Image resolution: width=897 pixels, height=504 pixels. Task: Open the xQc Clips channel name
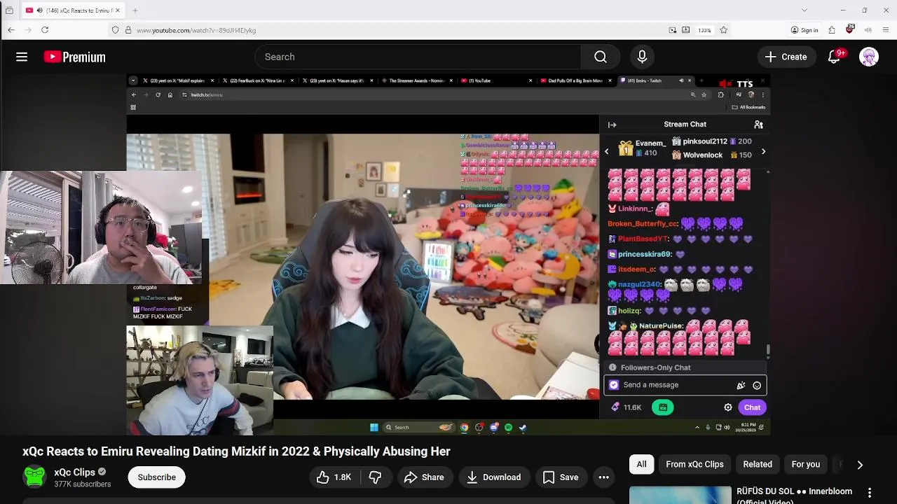click(74, 472)
